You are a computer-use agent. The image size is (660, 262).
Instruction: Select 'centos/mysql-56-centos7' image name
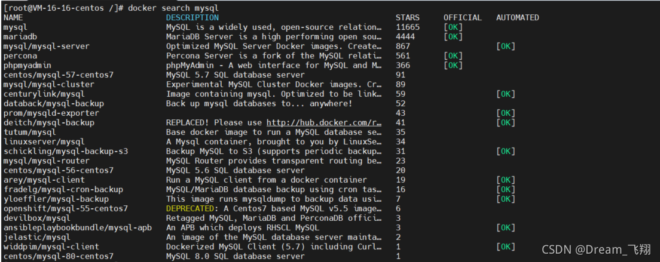[x=58, y=171]
